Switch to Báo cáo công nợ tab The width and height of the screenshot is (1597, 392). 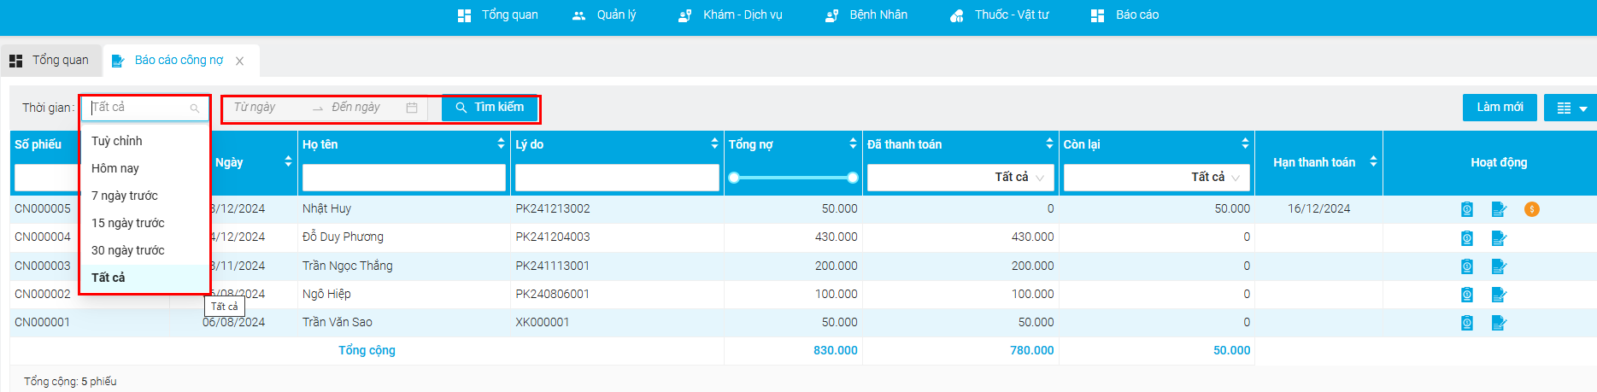(179, 61)
